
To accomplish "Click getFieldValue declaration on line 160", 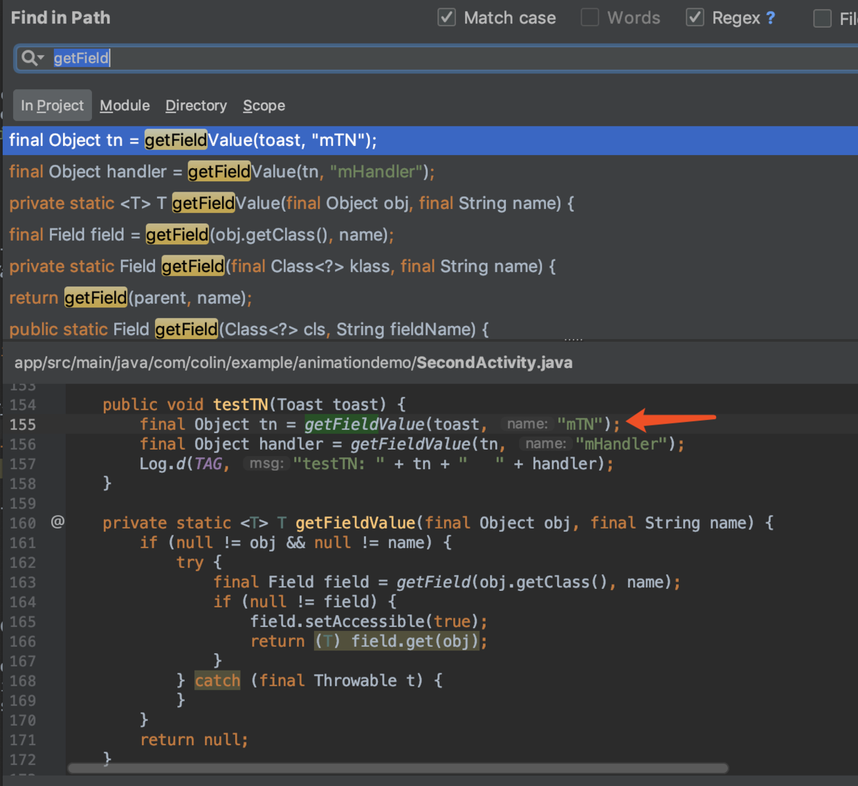I will pyautogui.click(x=356, y=522).
